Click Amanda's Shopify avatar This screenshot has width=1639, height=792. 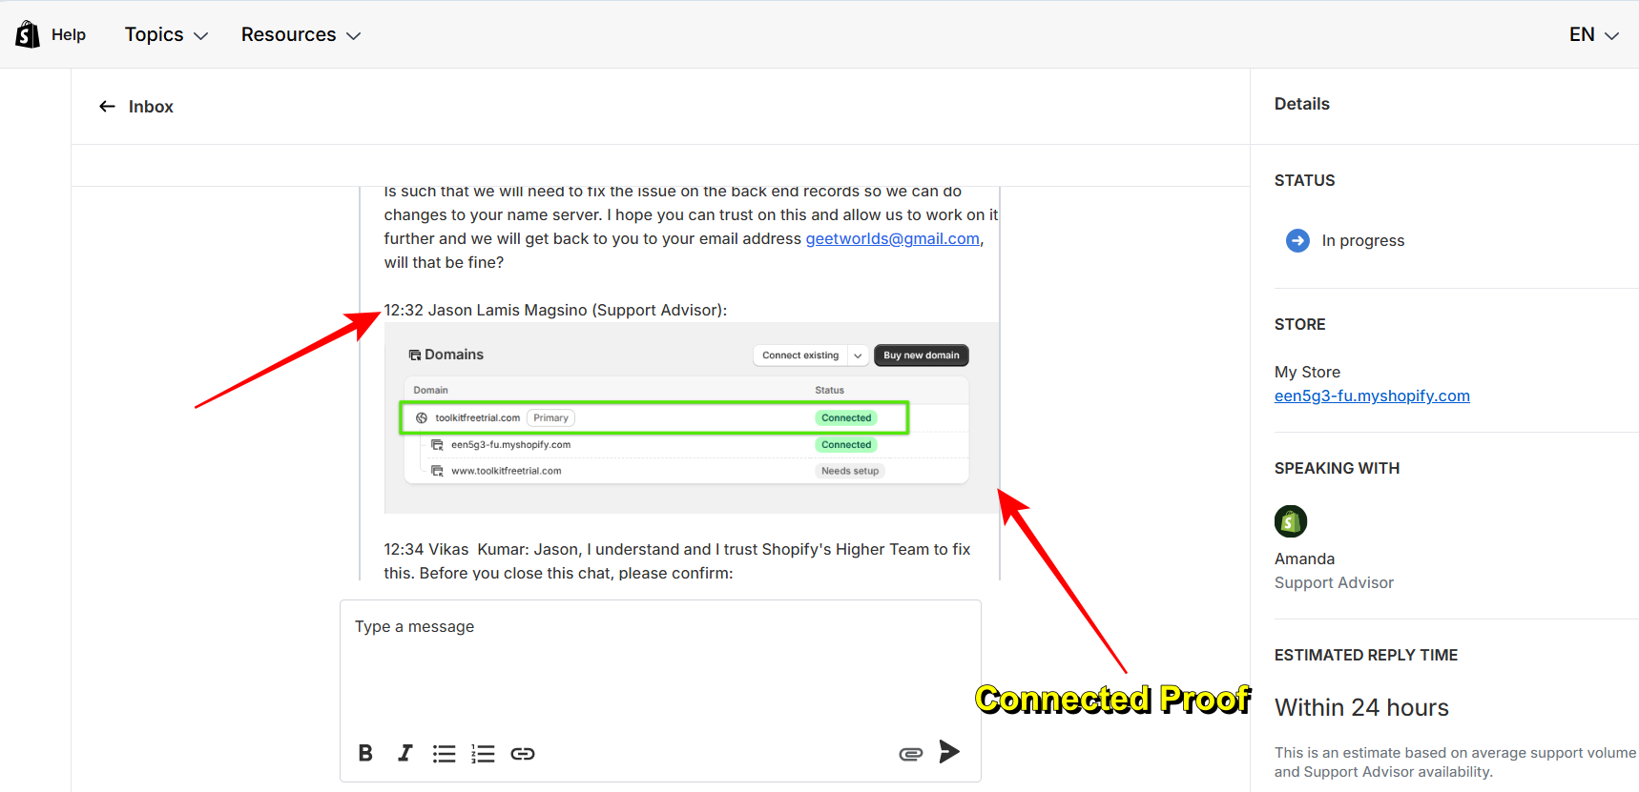click(x=1291, y=521)
